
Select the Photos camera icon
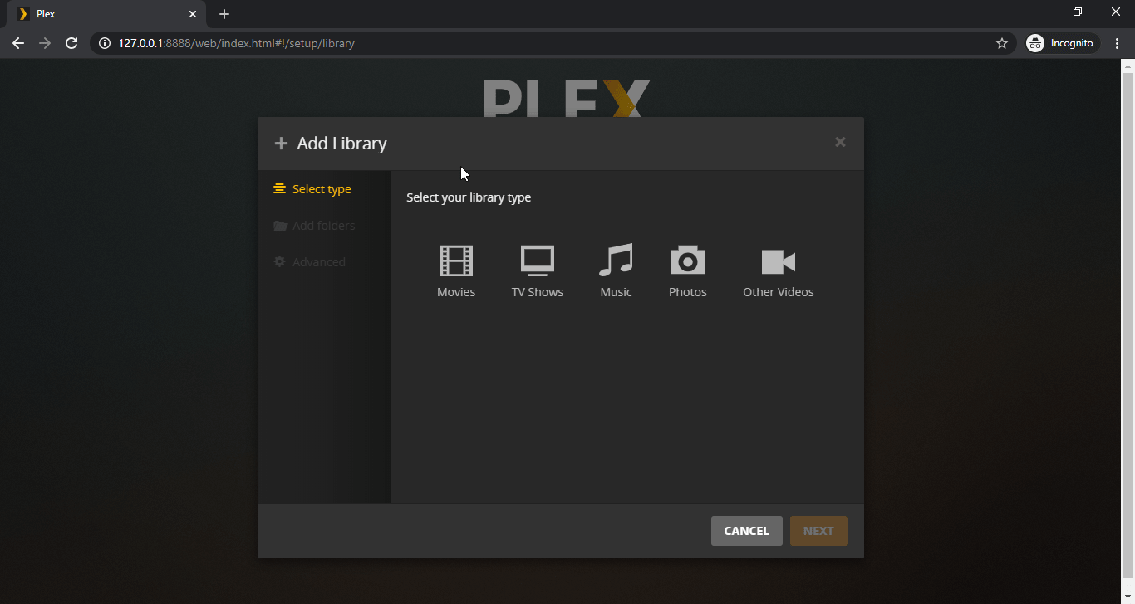687,261
